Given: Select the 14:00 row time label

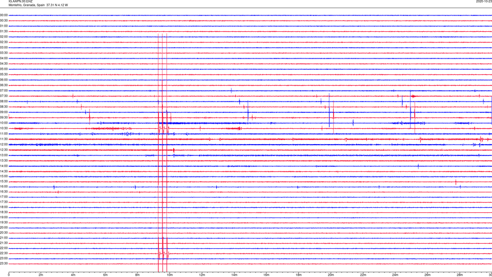Looking at the screenshot, I should click(4, 166).
